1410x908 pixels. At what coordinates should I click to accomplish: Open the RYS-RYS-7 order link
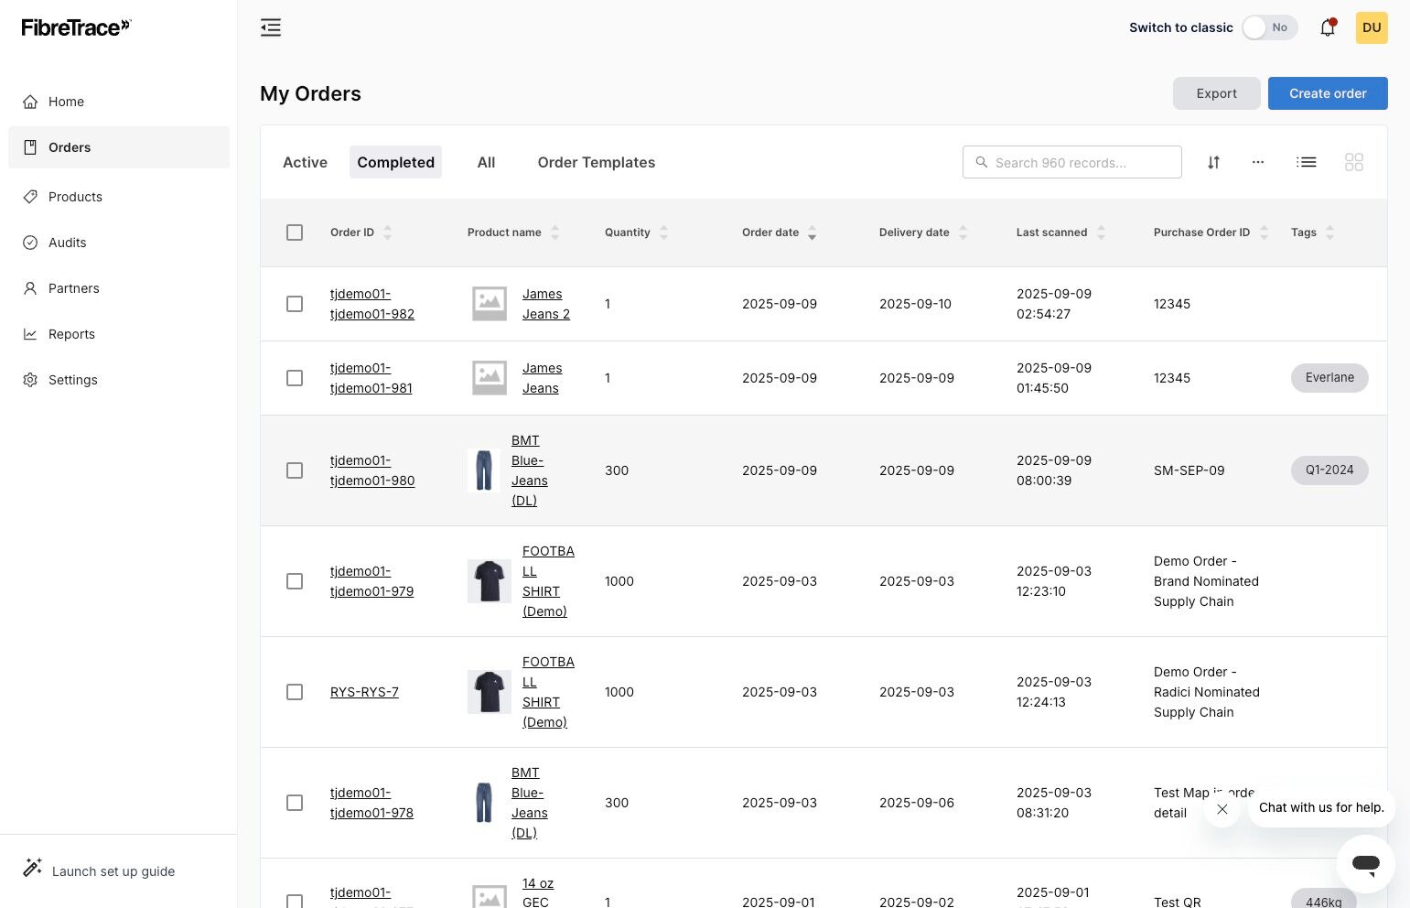point(364,692)
